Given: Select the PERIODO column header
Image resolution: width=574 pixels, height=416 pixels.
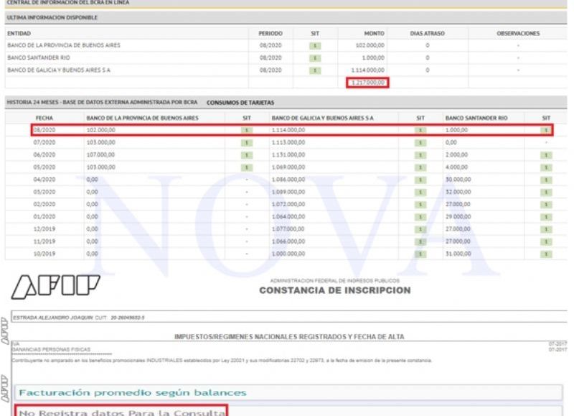Looking at the screenshot, I should (x=270, y=33).
